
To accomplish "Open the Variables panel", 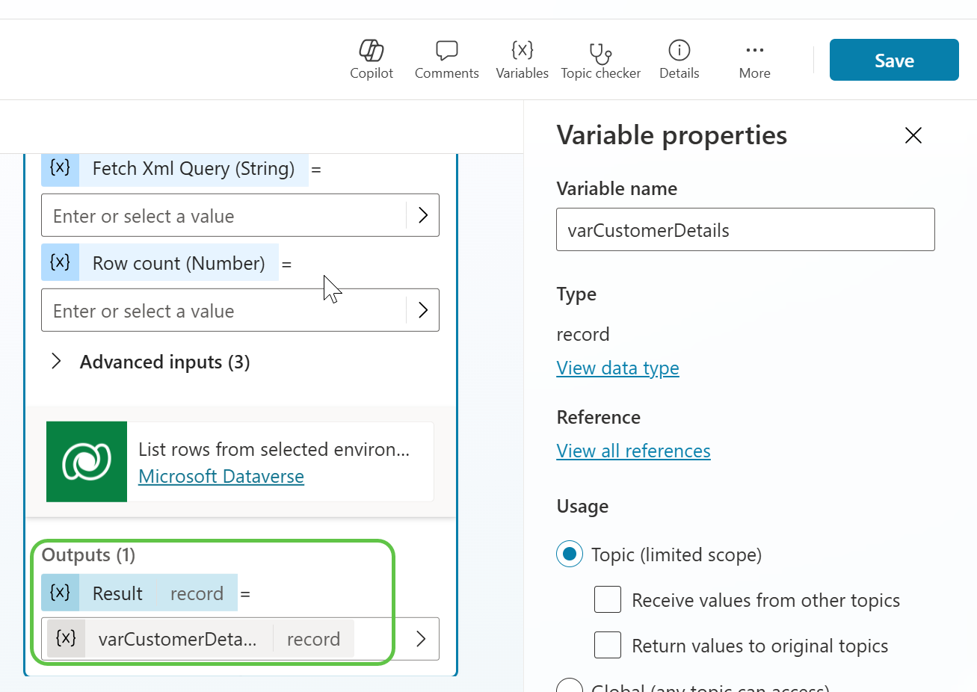I will (x=522, y=60).
